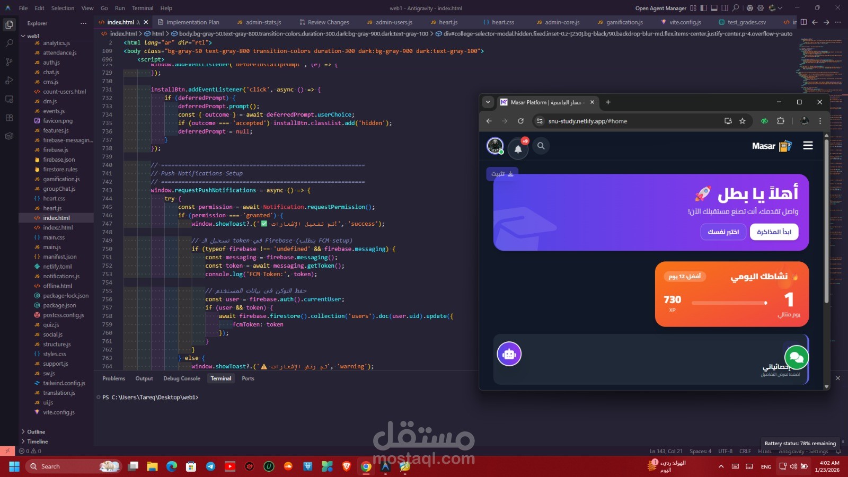Show the Ports panel tab
The width and height of the screenshot is (848, 477).
(x=248, y=378)
